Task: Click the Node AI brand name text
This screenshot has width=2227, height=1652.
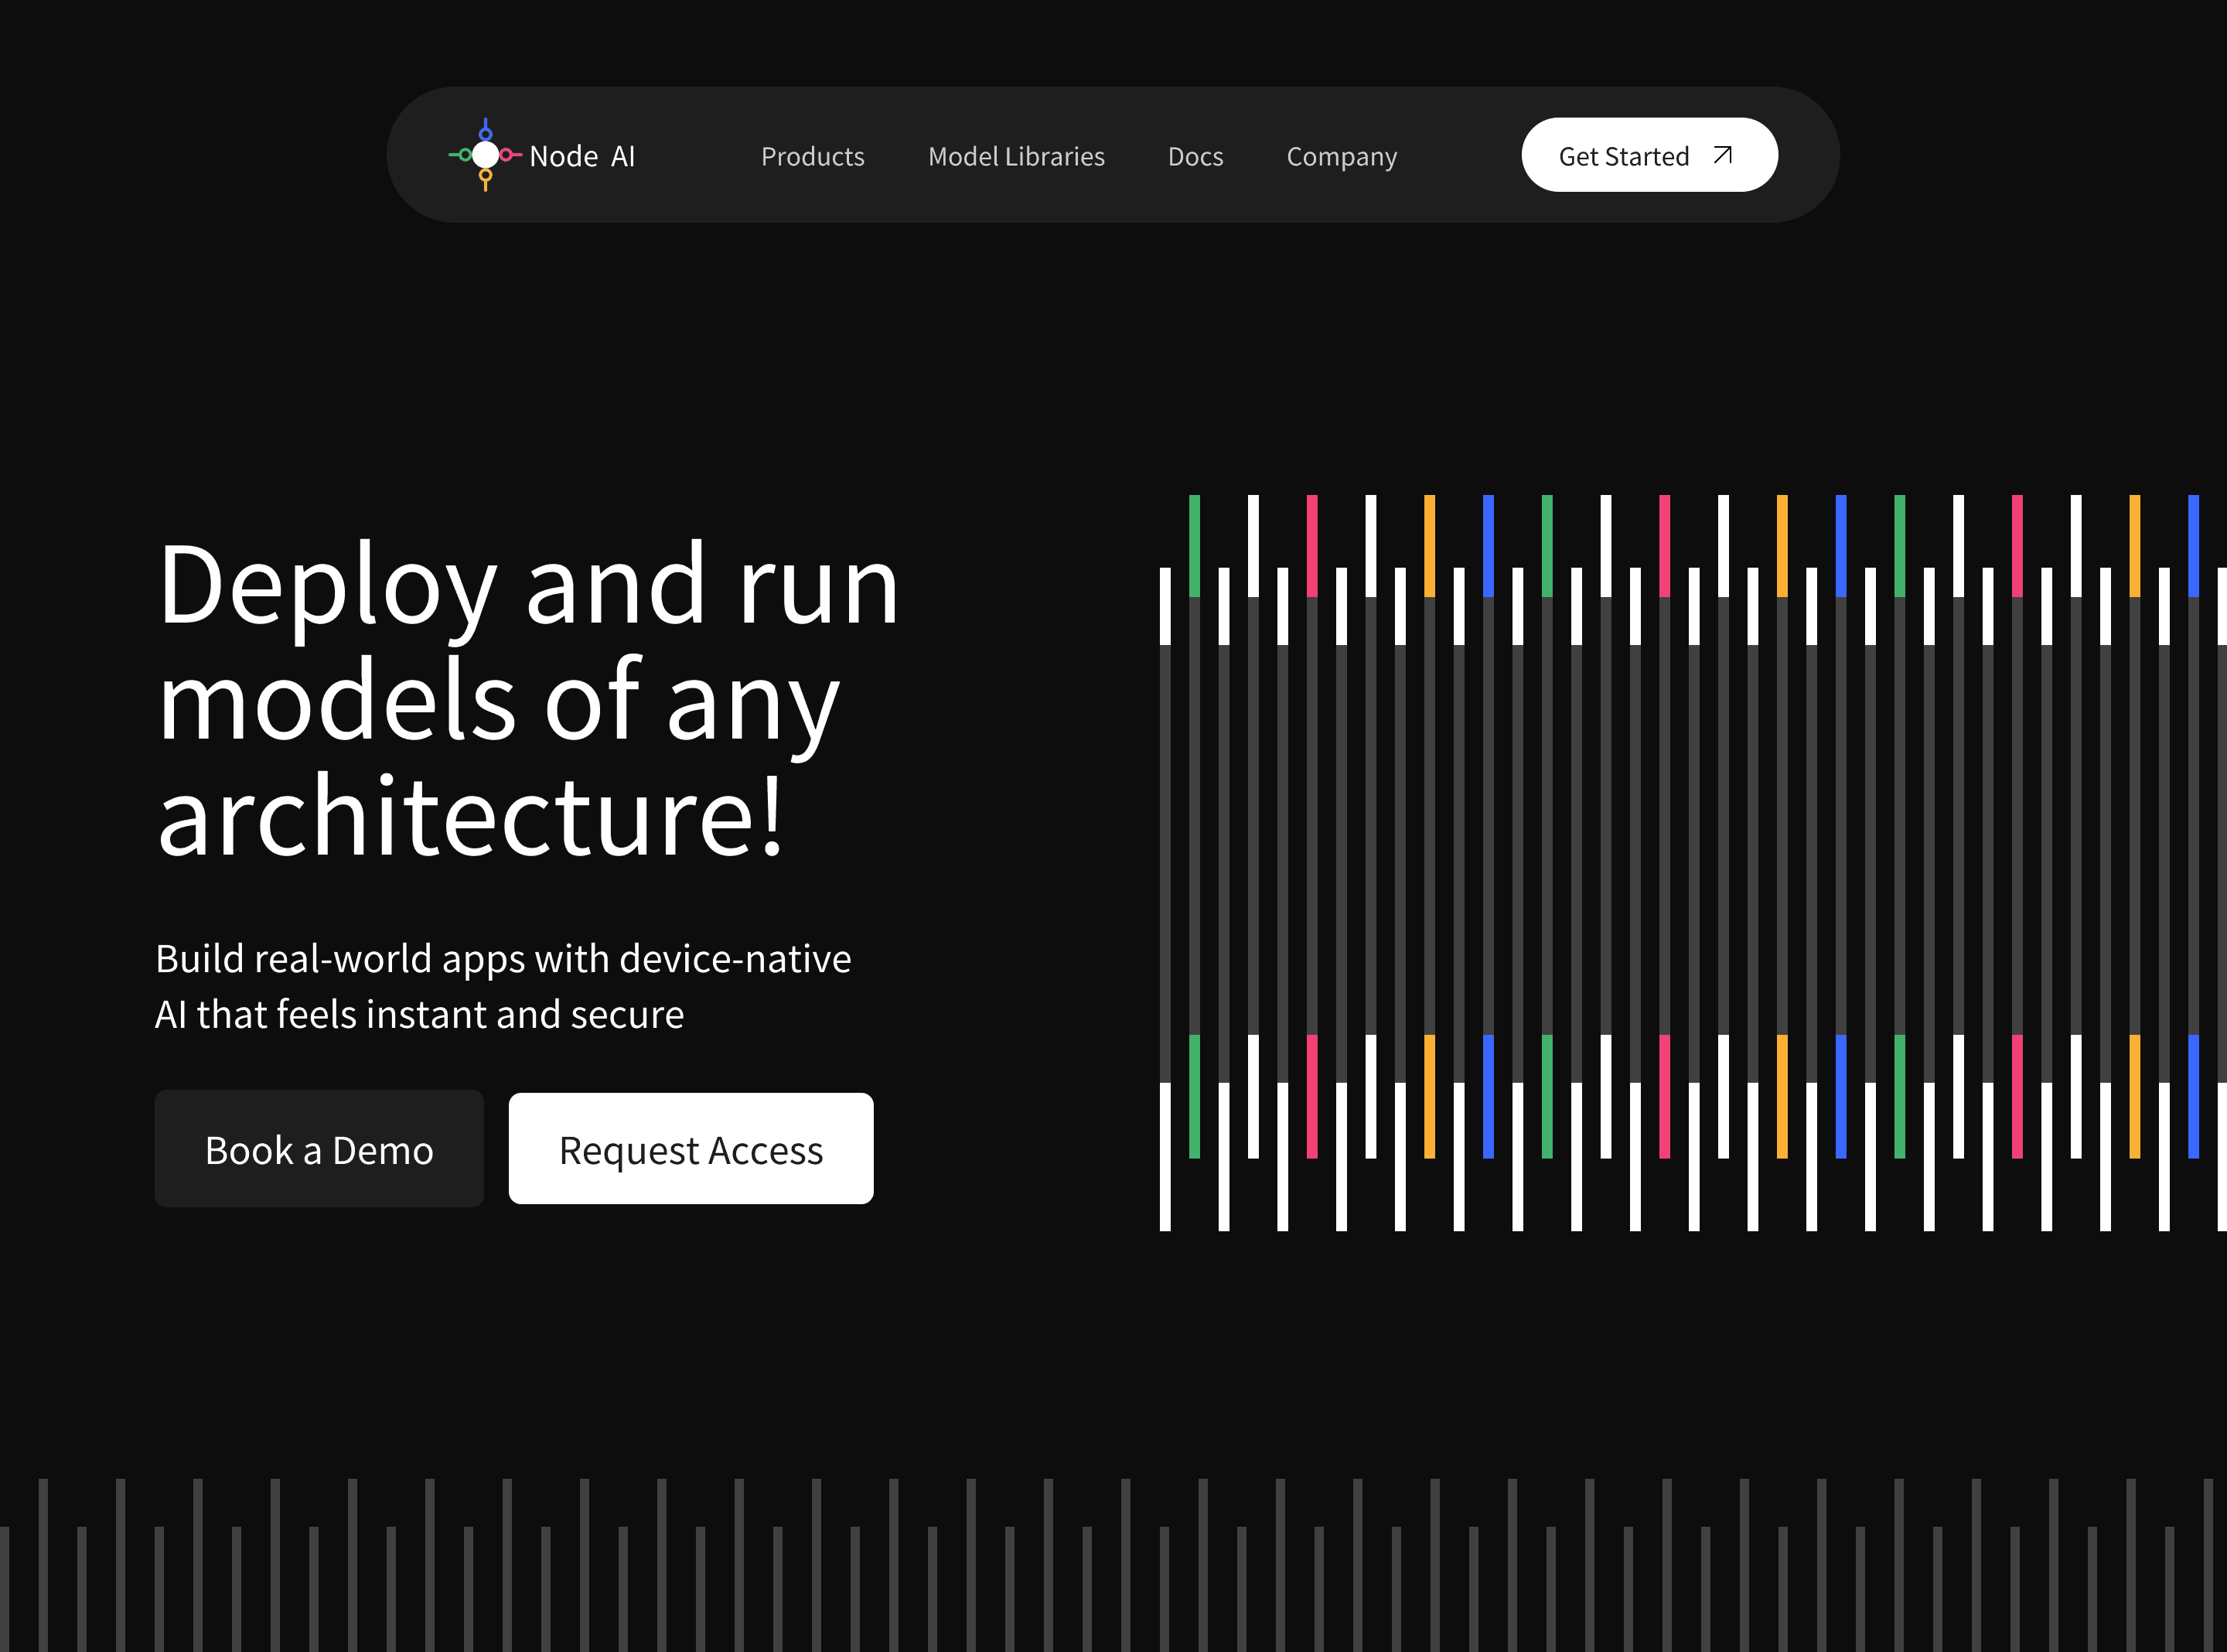Action: [x=581, y=157]
